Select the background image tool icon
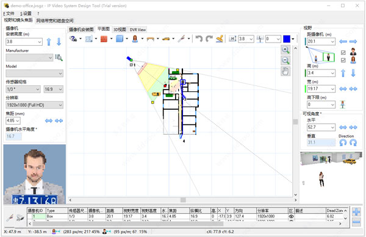366x237 pixels. (x=88, y=38)
